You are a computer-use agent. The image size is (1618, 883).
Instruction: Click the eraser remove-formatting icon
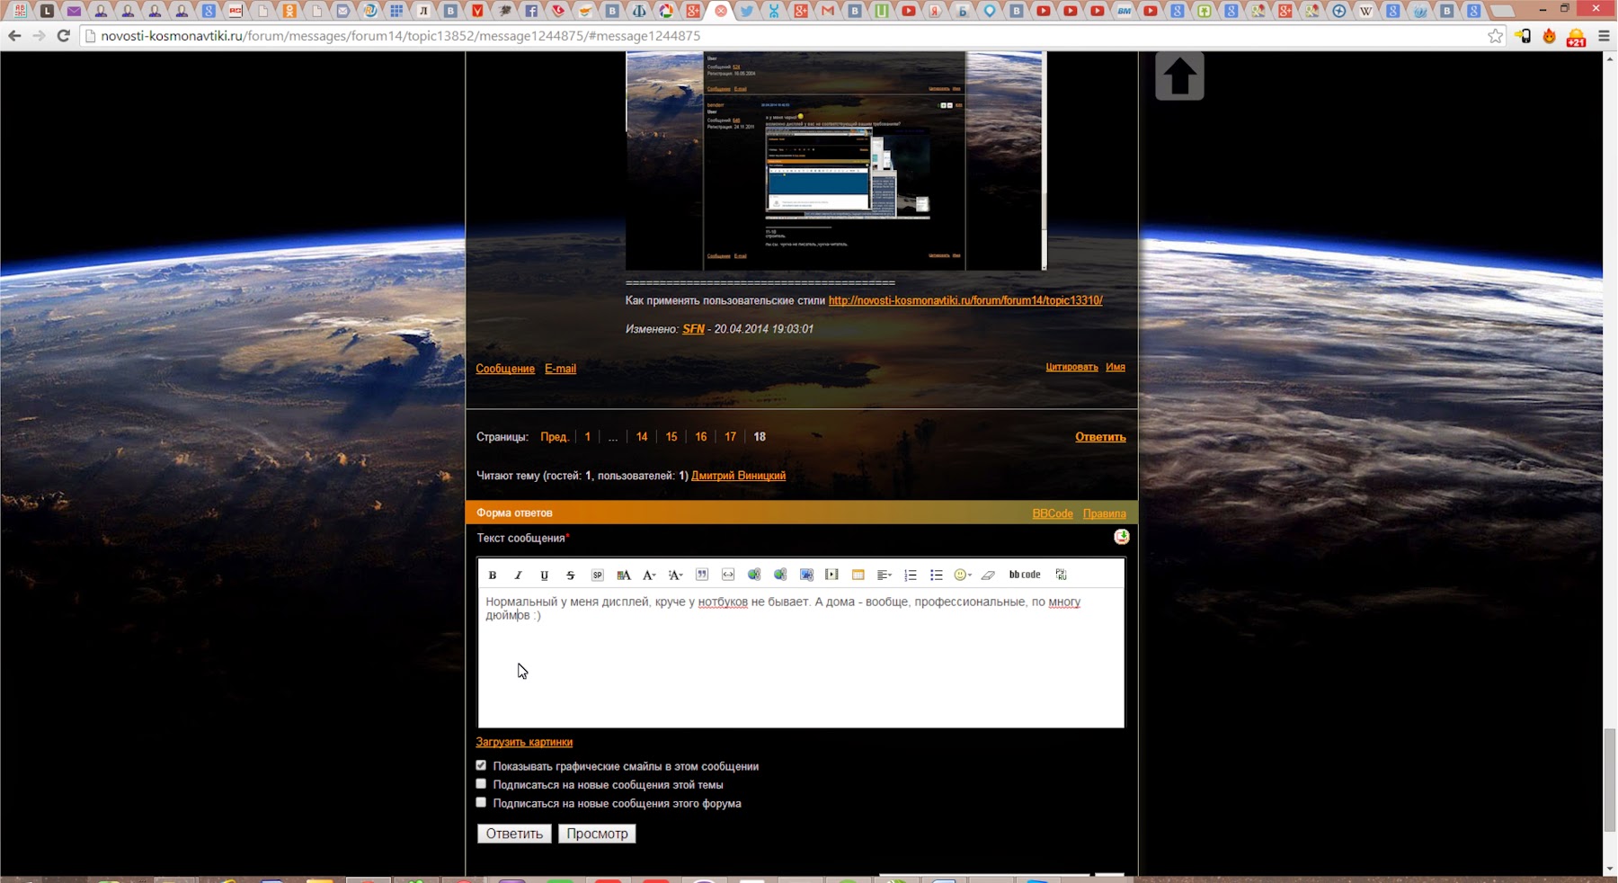click(988, 575)
